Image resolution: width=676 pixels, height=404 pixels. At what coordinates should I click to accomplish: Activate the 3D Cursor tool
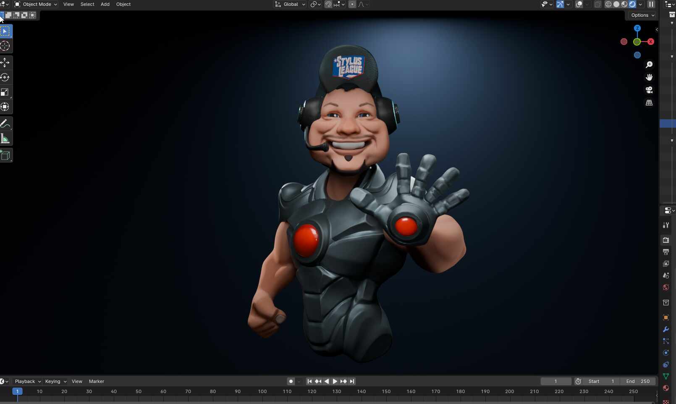(x=5, y=46)
